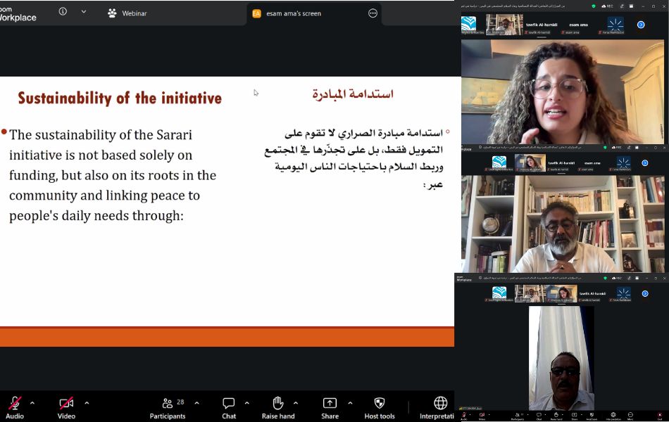
Task: Unmute microphone with the Audio button
Action: [x=14, y=407]
